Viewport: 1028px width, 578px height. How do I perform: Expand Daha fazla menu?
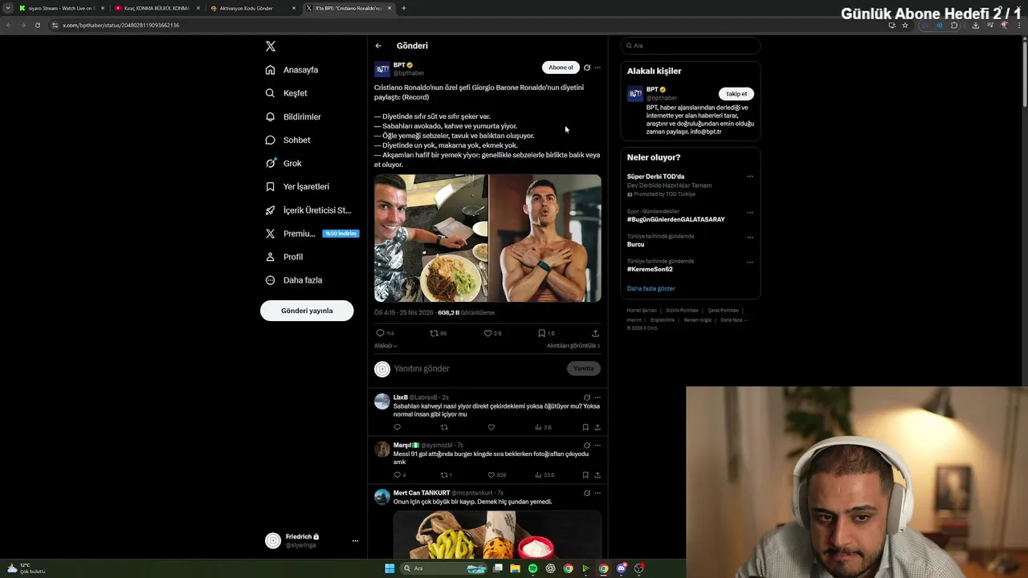coord(294,280)
